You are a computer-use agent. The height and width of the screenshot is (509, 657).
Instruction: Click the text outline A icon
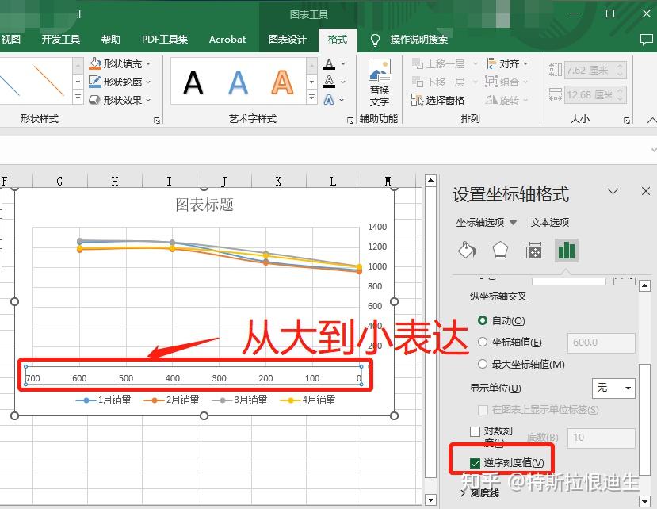(330, 82)
